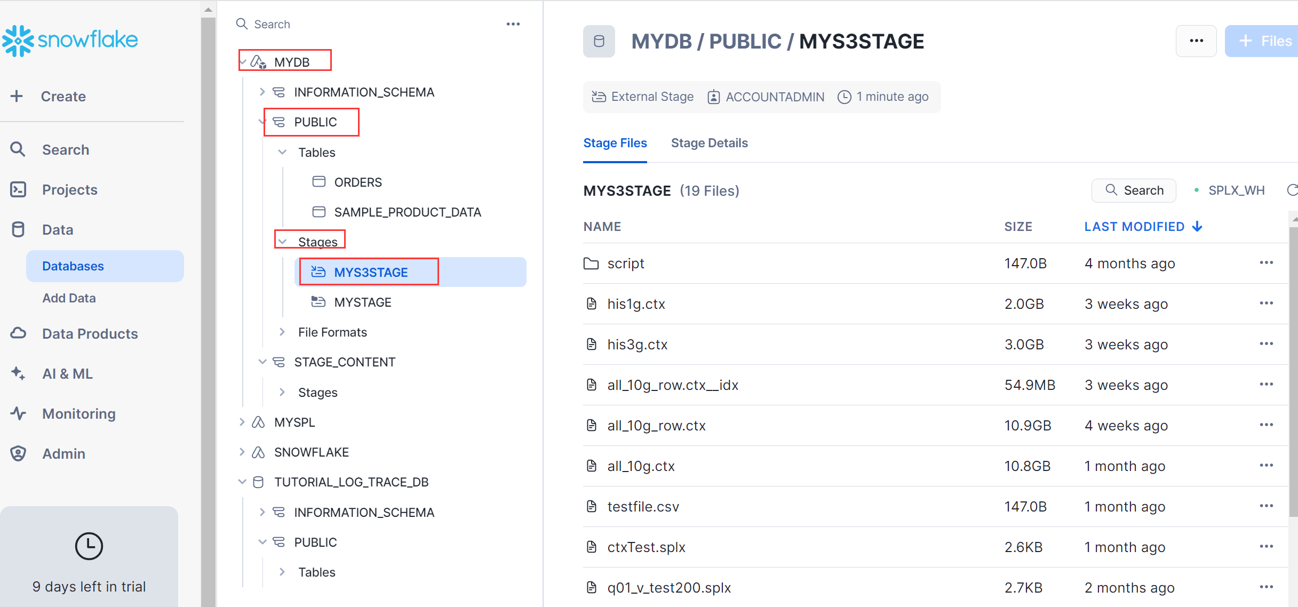This screenshot has width=1298, height=607.
Task: Click the Monitoring pulse icon
Action: pos(18,413)
